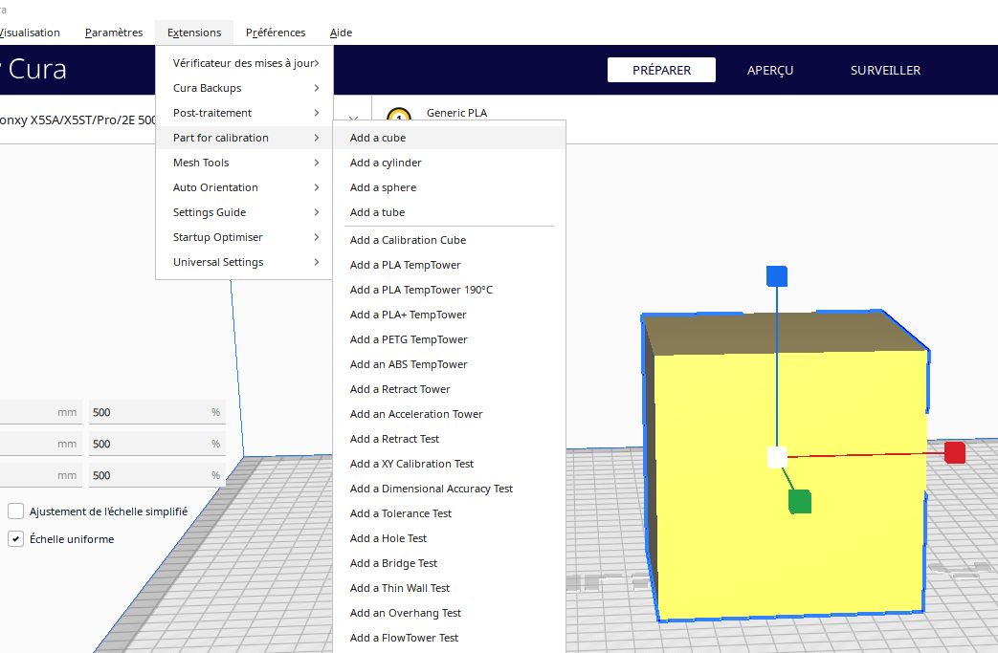Insert a Tolerance Test part
Viewport: 998px width, 653px height.
(x=450, y=512)
